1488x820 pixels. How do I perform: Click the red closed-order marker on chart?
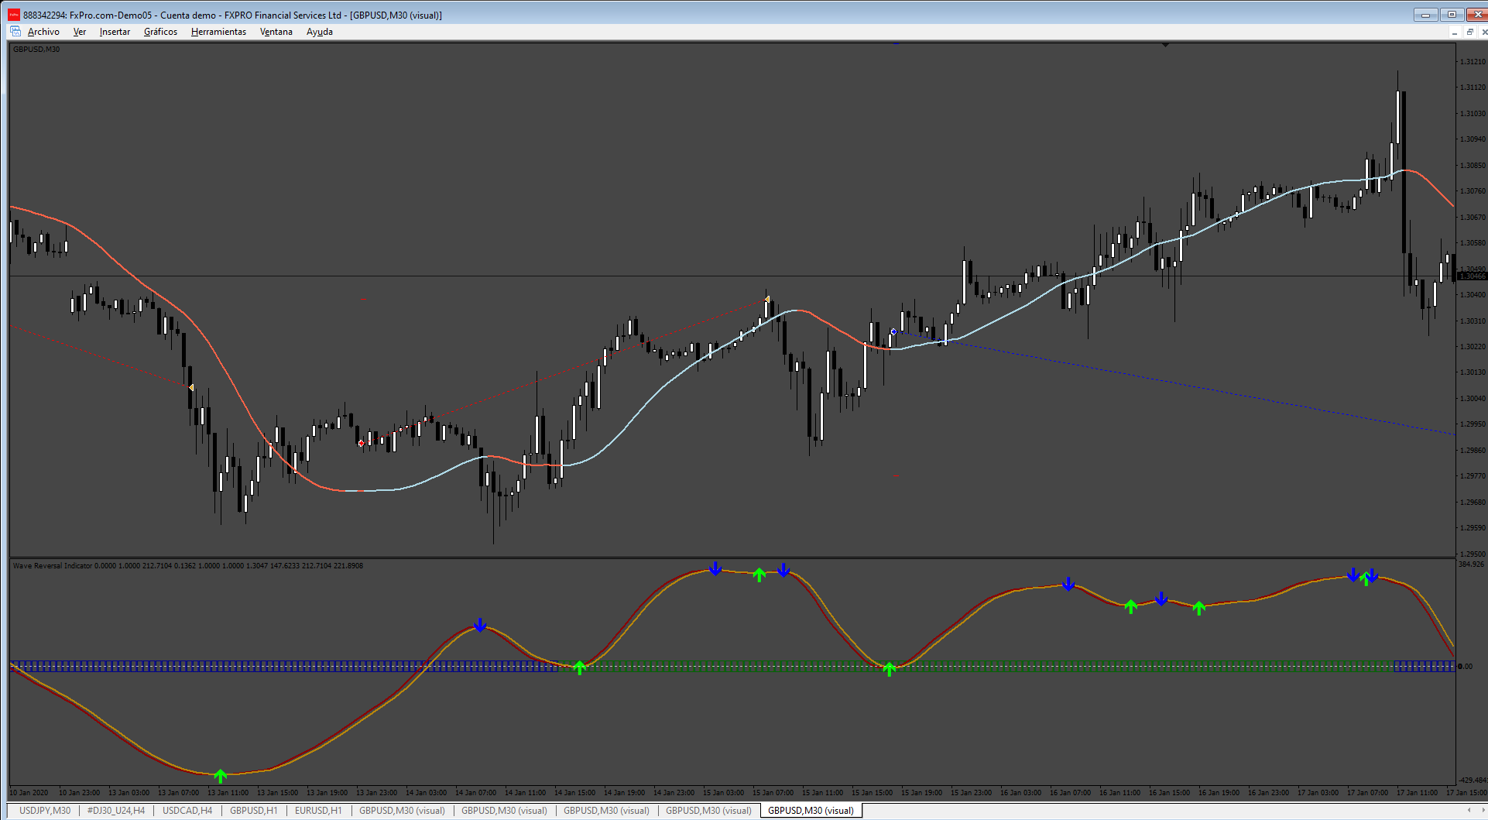pyautogui.click(x=361, y=443)
